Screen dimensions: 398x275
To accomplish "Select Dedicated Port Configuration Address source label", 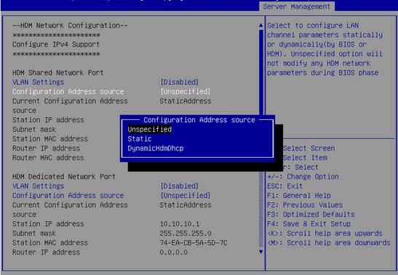I will (68, 196).
